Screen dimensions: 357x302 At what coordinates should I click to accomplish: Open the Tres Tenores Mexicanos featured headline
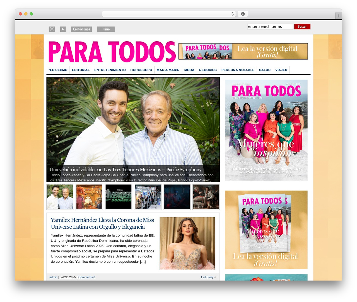(126, 169)
